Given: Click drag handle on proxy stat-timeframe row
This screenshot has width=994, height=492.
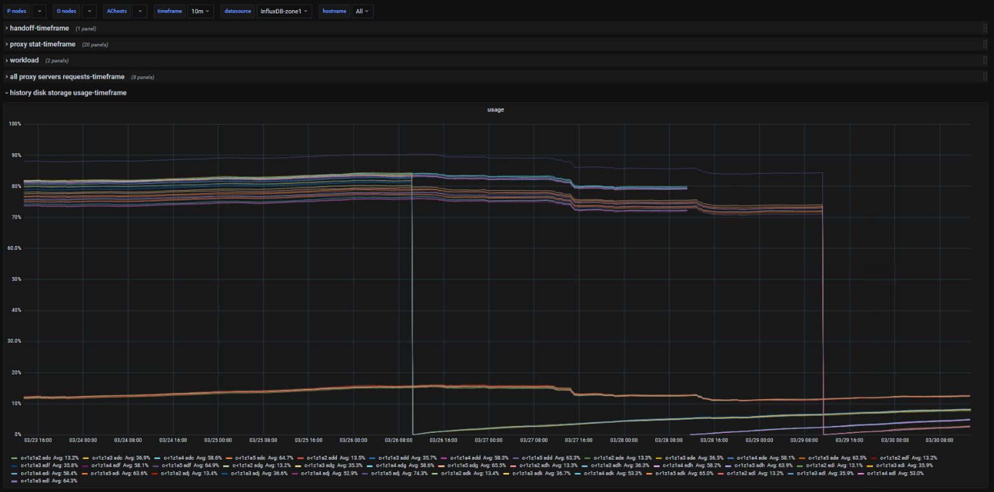Looking at the screenshot, I should [984, 44].
